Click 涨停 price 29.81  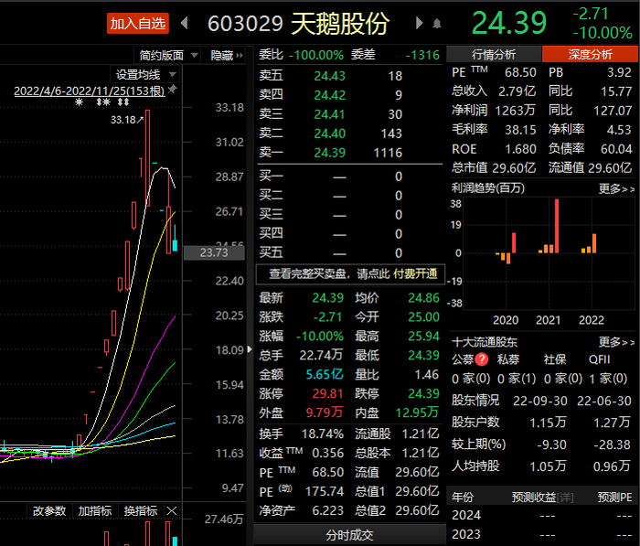click(327, 393)
